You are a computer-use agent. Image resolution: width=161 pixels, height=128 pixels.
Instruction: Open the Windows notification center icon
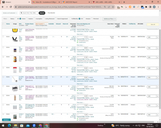point(157,125)
